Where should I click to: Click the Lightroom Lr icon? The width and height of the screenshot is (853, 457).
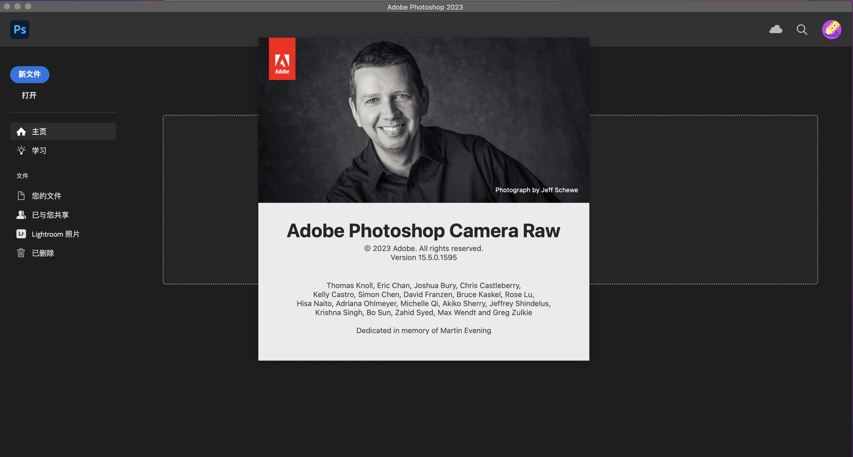coord(21,234)
